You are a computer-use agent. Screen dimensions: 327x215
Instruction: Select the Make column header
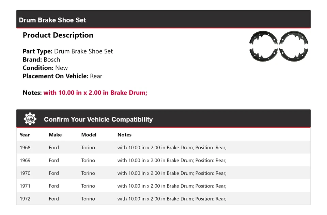pos(55,135)
